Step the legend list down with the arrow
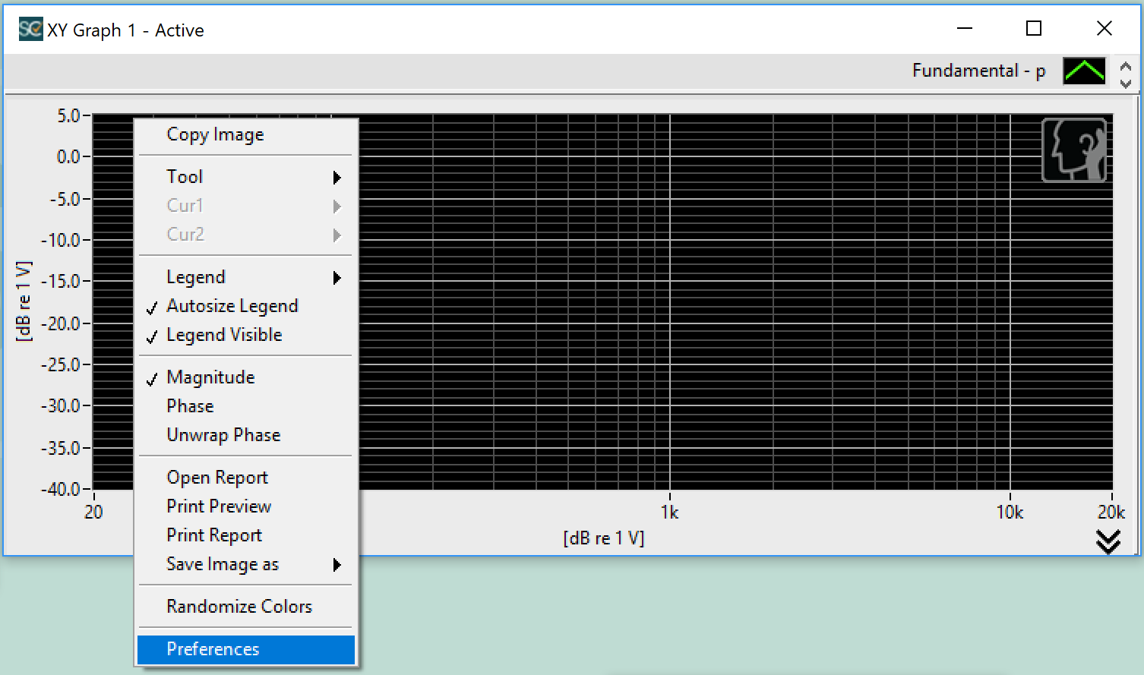1144x675 pixels. click(x=1126, y=83)
